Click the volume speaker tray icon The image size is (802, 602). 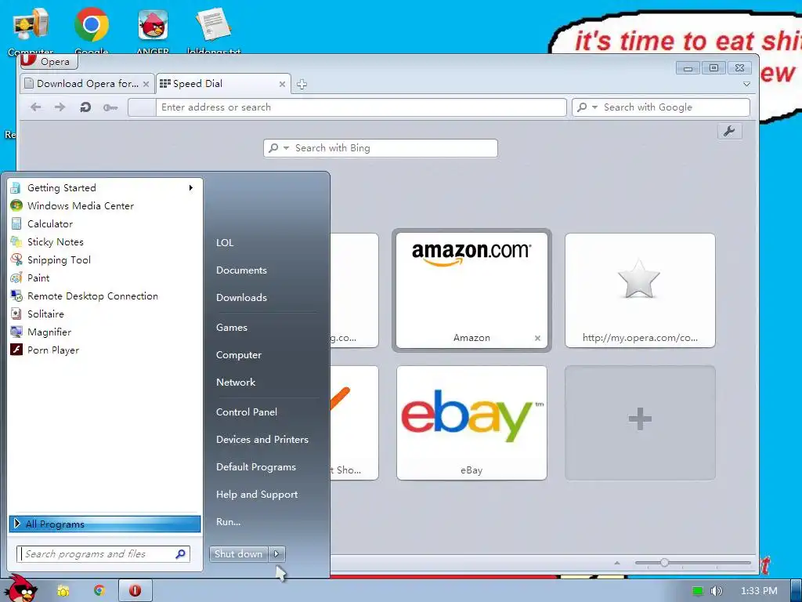[716, 591]
